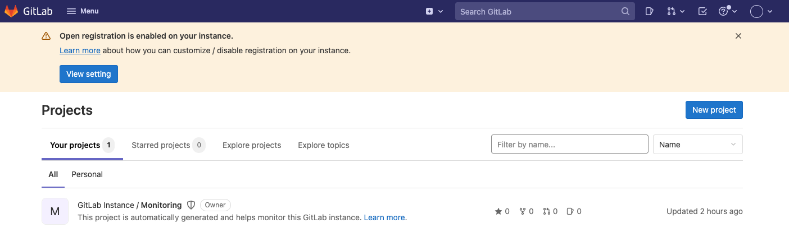The width and height of the screenshot is (789, 246).
Task: Select the Personal sub-tab
Action: pyautogui.click(x=87, y=174)
